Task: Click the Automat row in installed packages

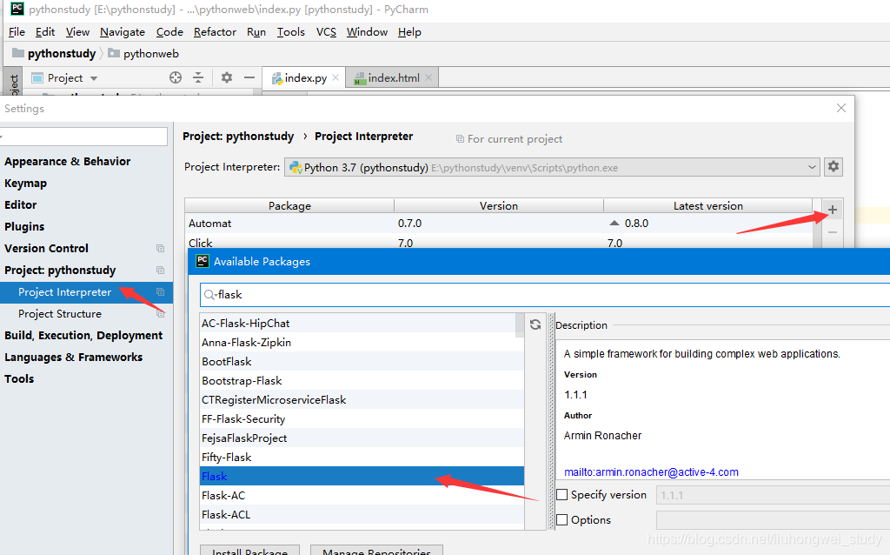Action: coord(498,224)
